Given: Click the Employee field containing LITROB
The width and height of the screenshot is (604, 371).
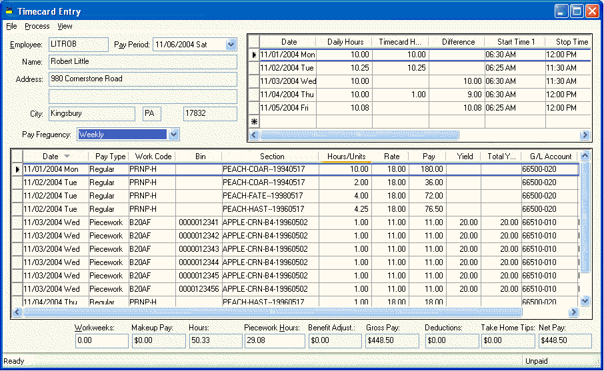Looking at the screenshot, I should [x=78, y=45].
